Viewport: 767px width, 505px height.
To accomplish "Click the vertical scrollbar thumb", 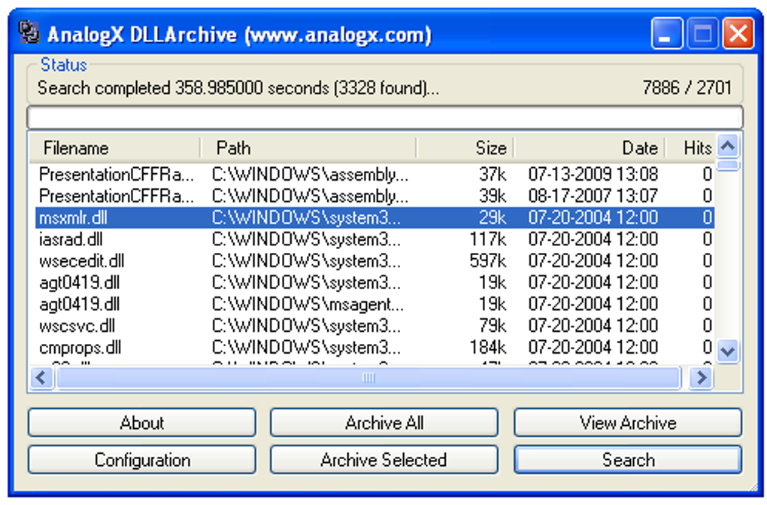I will click(x=728, y=165).
